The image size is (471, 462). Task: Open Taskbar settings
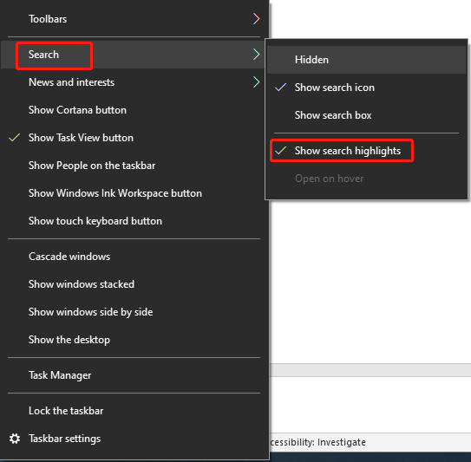134,439
